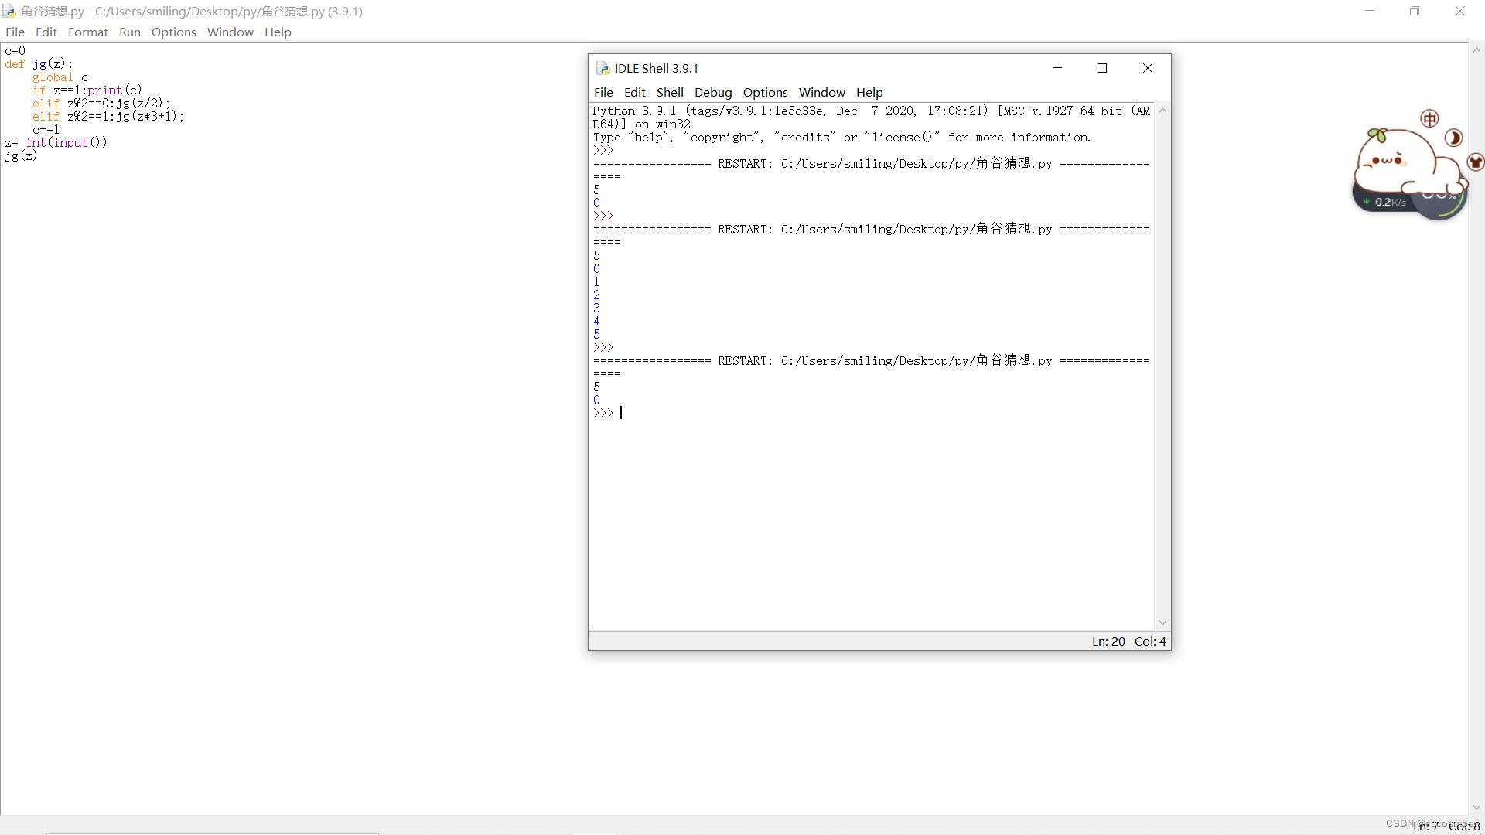Click 'Col: 4' in the shell status bar
The height and width of the screenshot is (835, 1485).
pyautogui.click(x=1150, y=641)
